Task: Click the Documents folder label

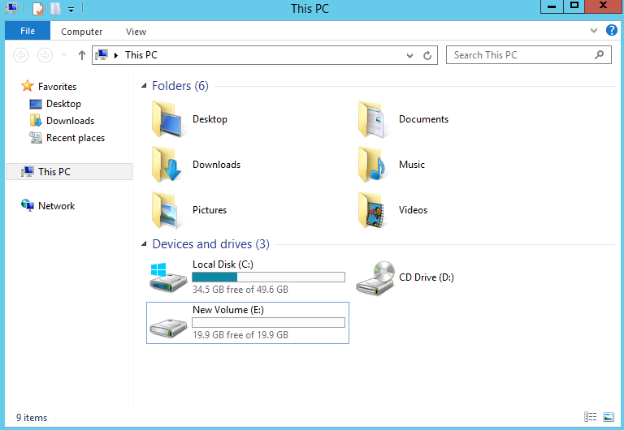Action: tap(423, 119)
